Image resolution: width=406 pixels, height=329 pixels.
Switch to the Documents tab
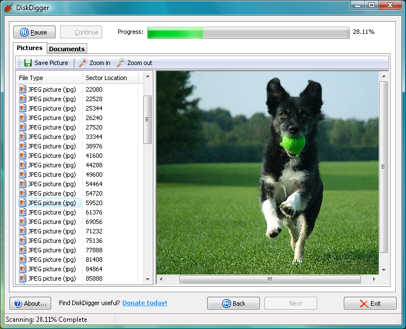67,49
